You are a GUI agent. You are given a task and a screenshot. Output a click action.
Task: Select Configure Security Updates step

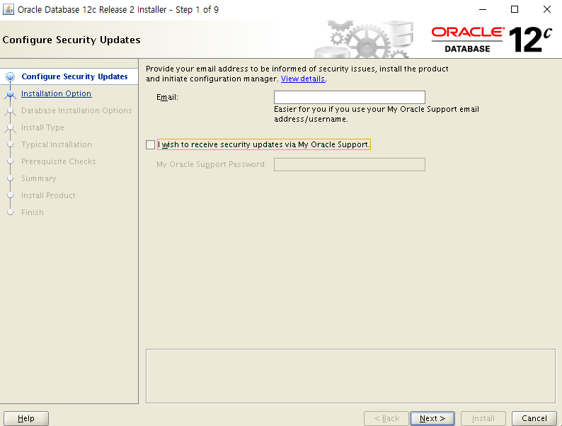coord(74,76)
